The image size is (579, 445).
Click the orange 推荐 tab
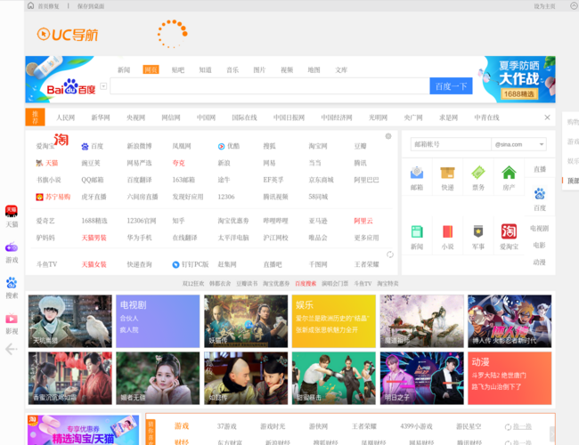point(35,117)
